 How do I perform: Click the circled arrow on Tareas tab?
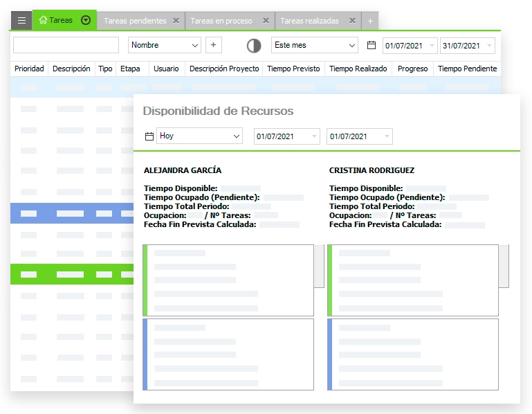[86, 21]
